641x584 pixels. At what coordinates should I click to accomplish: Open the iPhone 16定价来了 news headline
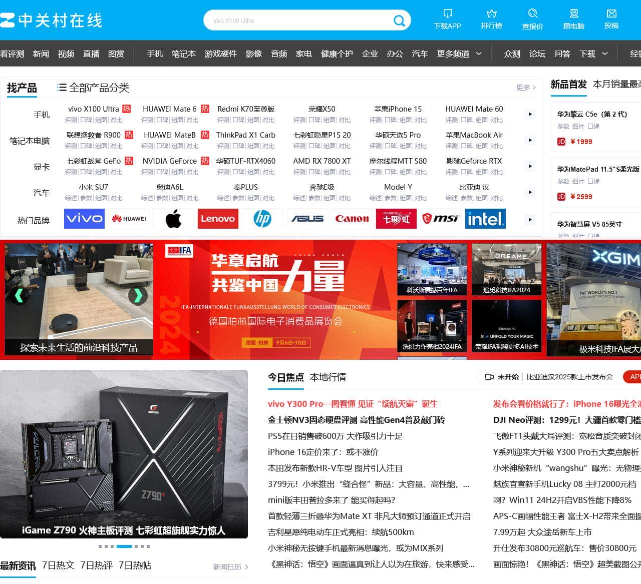323,452
